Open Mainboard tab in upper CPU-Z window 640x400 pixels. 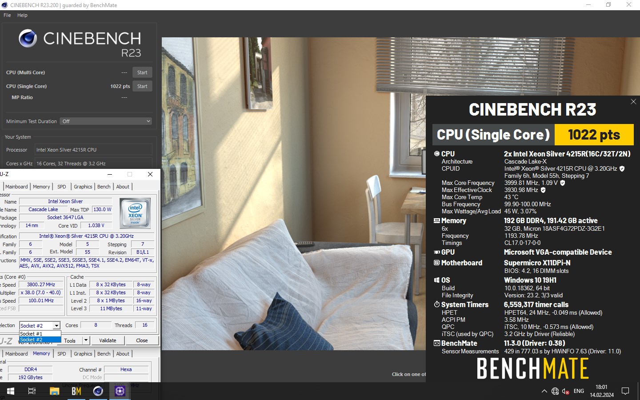point(16,187)
